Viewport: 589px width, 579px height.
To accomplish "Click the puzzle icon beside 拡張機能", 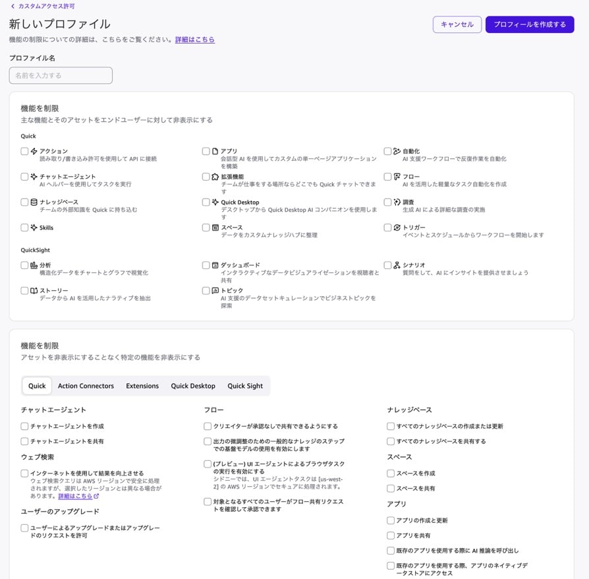I will [x=215, y=177].
